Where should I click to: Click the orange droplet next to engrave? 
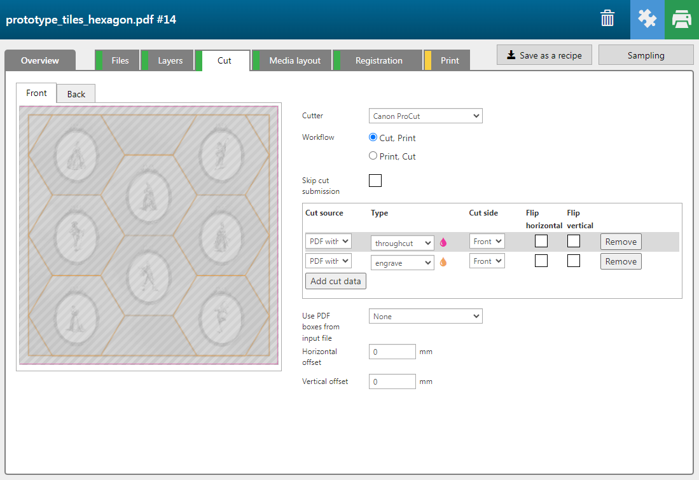point(443,262)
